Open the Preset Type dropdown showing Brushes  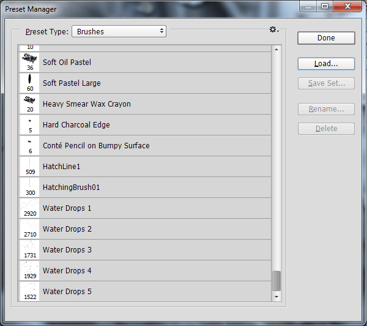point(119,31)
